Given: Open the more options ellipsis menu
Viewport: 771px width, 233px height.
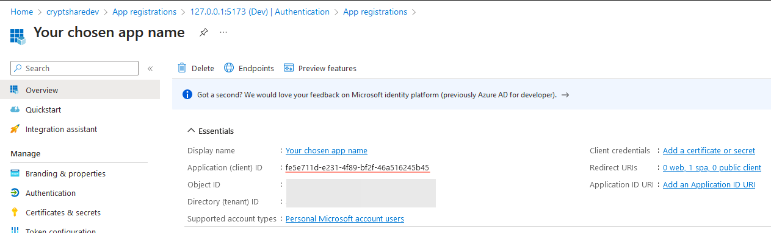Looking at the screenshot, I should pyautogui.click(x=223, y=33).
